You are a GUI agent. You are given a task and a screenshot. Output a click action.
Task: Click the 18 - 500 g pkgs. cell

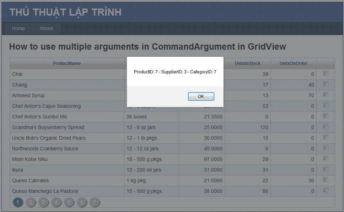[x=152, y=159]
